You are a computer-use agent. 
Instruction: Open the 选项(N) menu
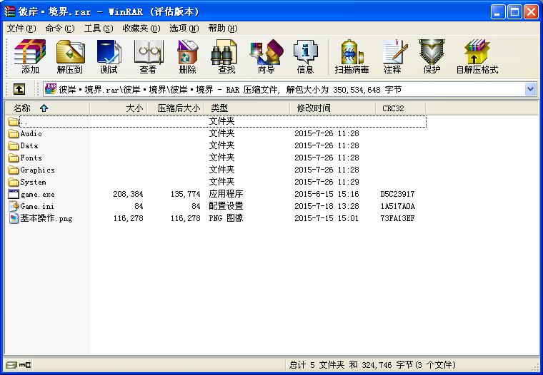pos(184,29)
